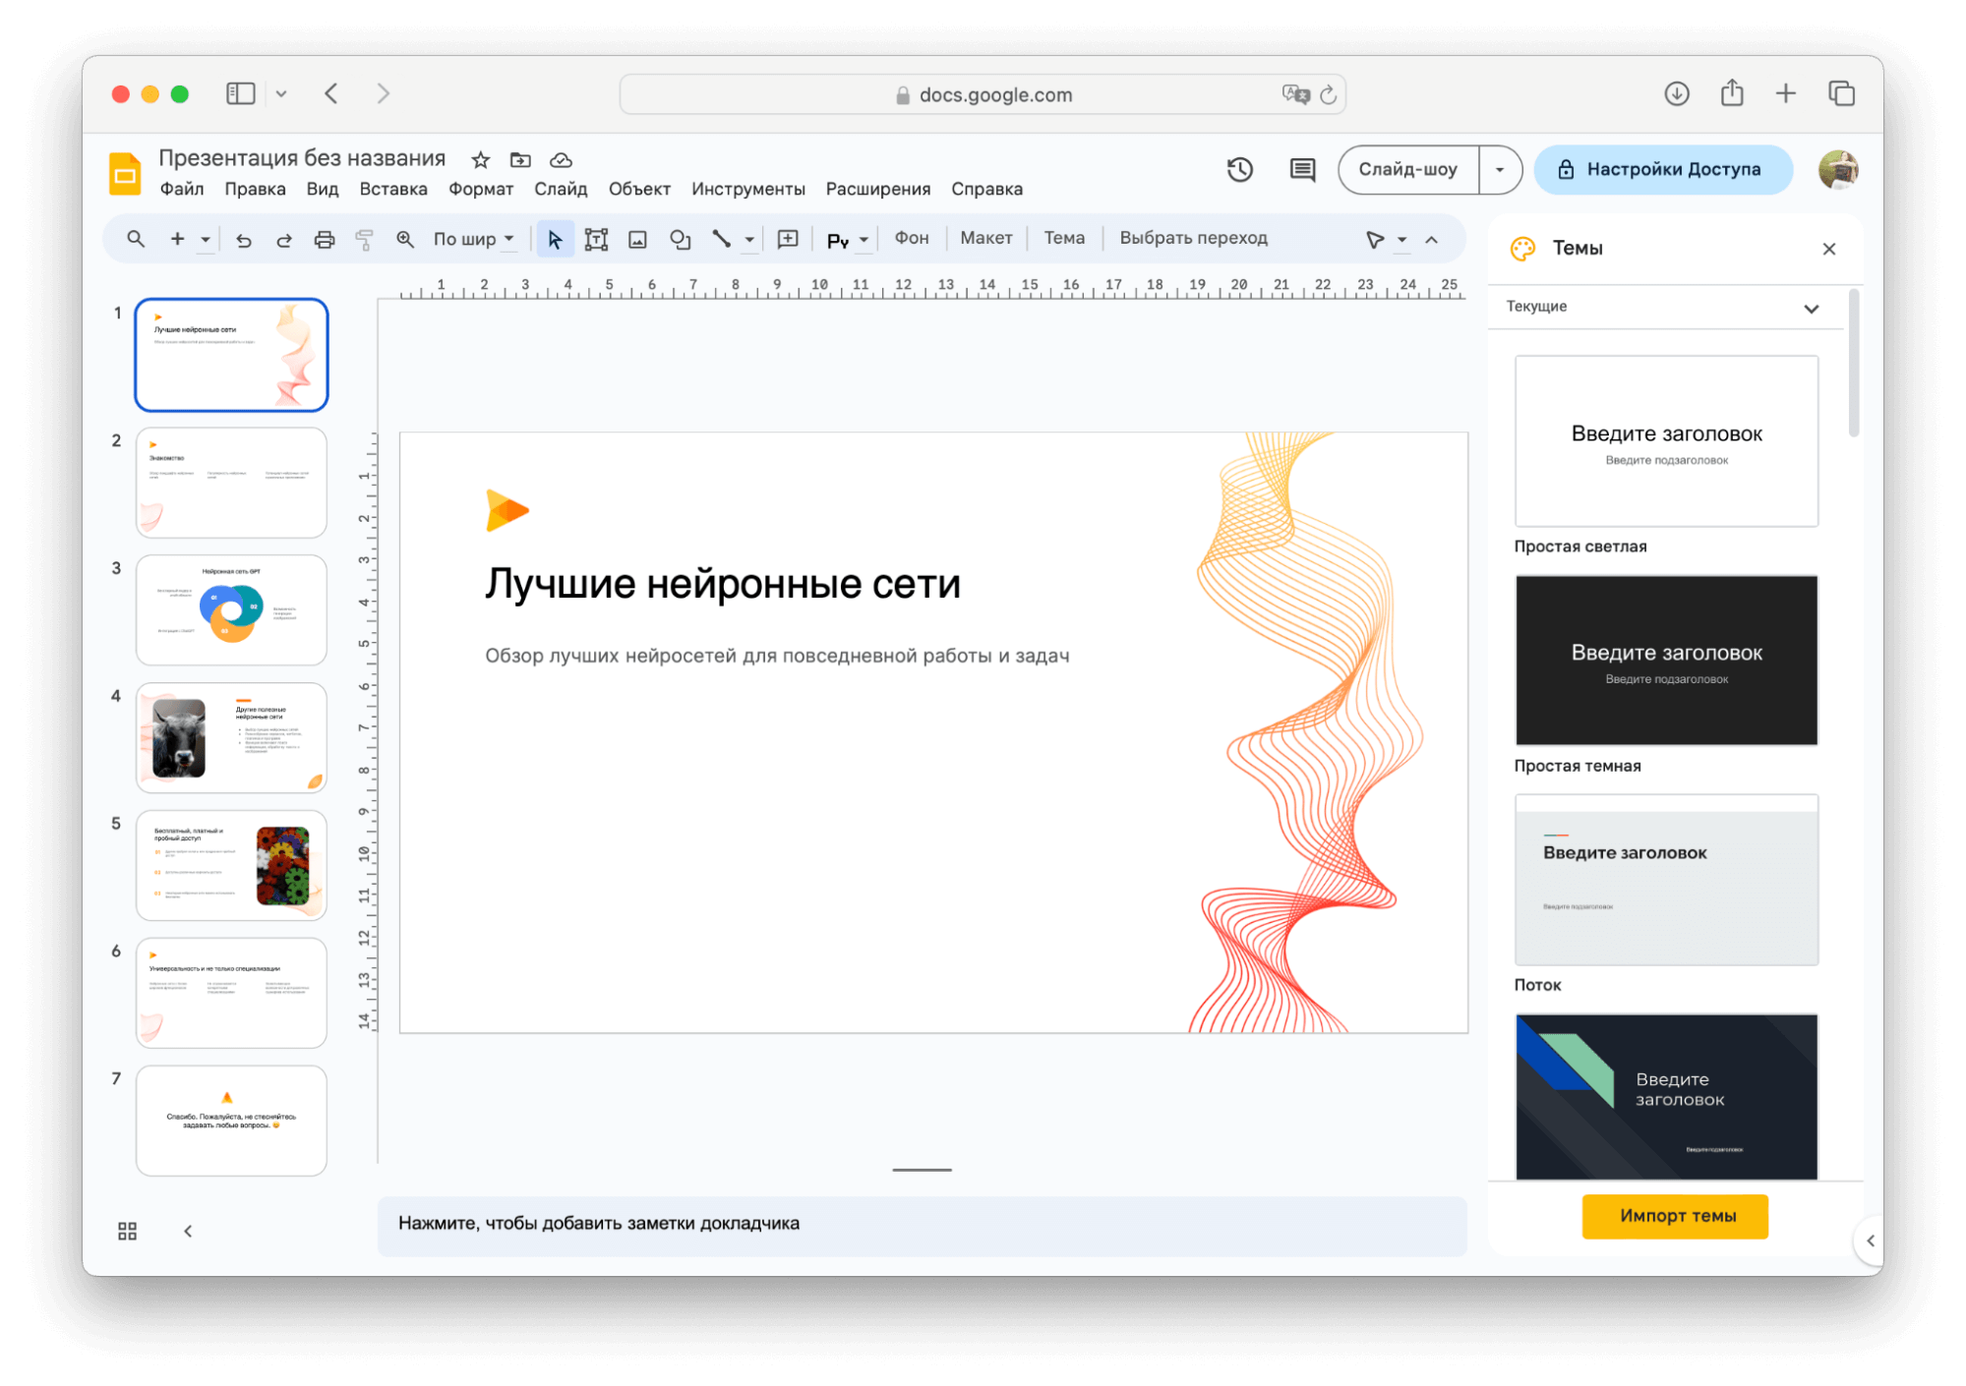
Task: Click the add comment toolbar icon
Action: click(788, 239)
